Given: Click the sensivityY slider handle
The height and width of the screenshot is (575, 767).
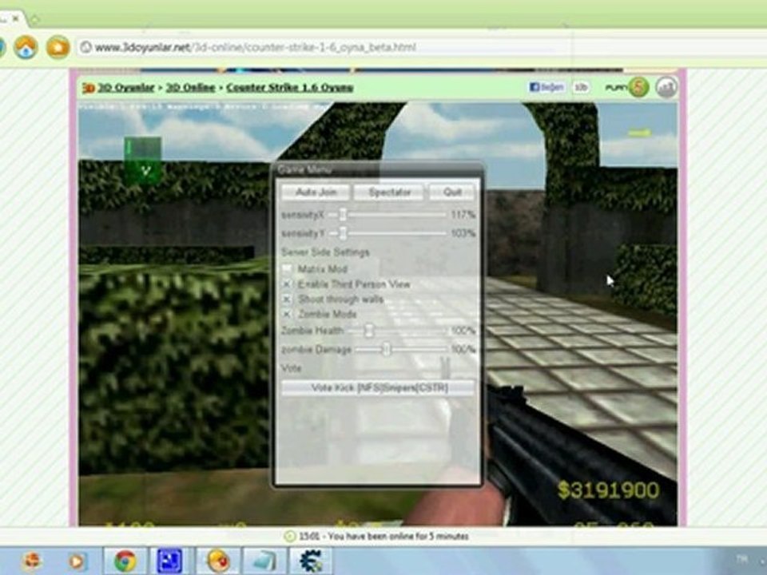Looking at the screenshot, I should click(x=343, y=233).
